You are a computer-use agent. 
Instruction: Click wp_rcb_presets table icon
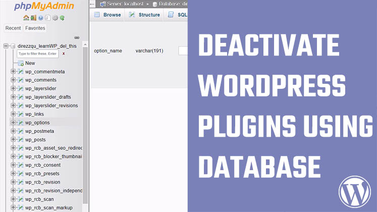(21, 174)
